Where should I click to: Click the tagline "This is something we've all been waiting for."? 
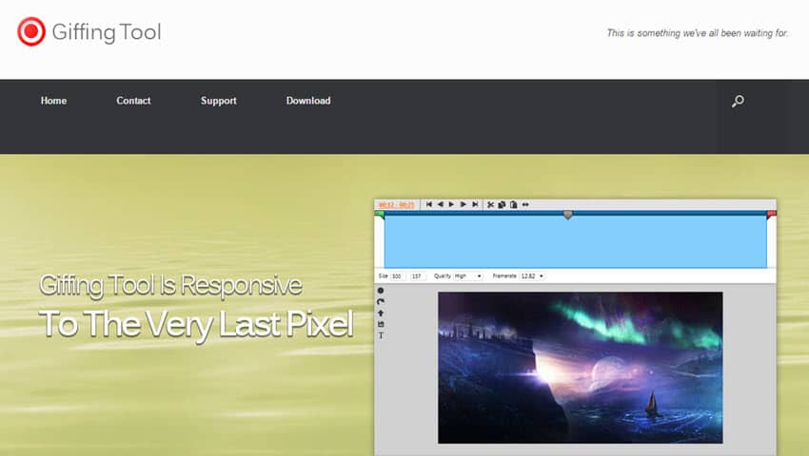pos(698,33)
